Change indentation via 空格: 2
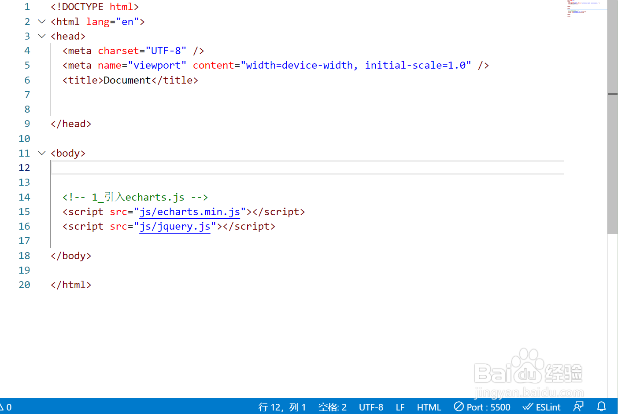This screenshot has width=618, height=414. [333, 407]
